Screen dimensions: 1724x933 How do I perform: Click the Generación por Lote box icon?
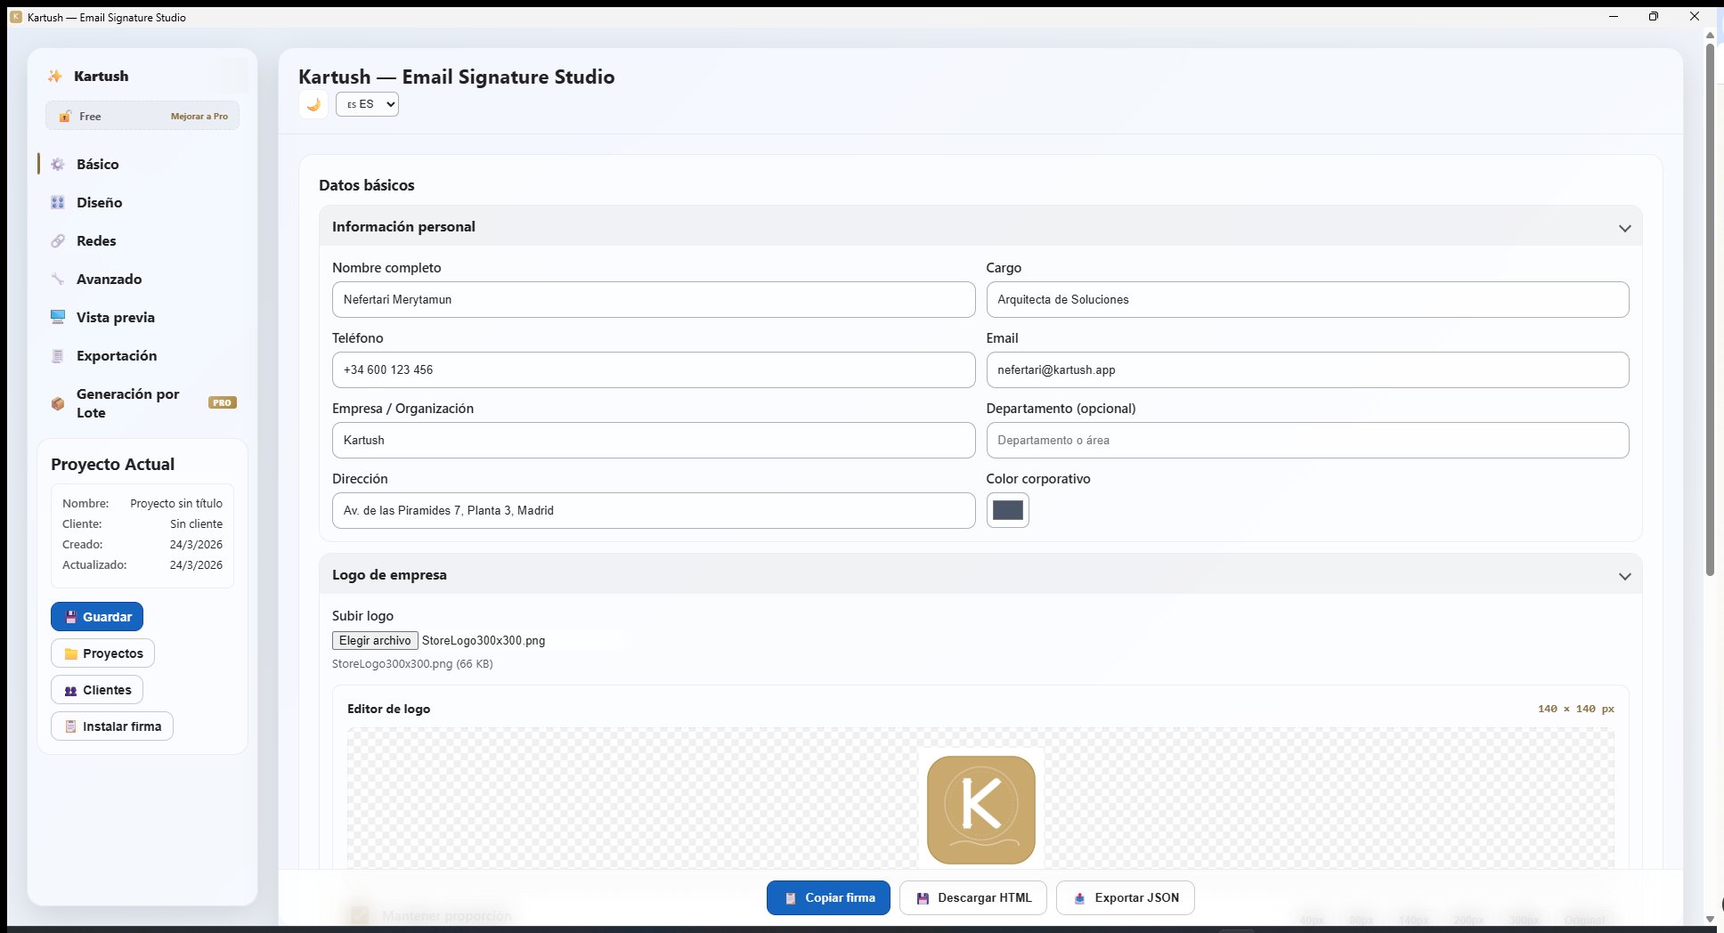coord(58,403)
